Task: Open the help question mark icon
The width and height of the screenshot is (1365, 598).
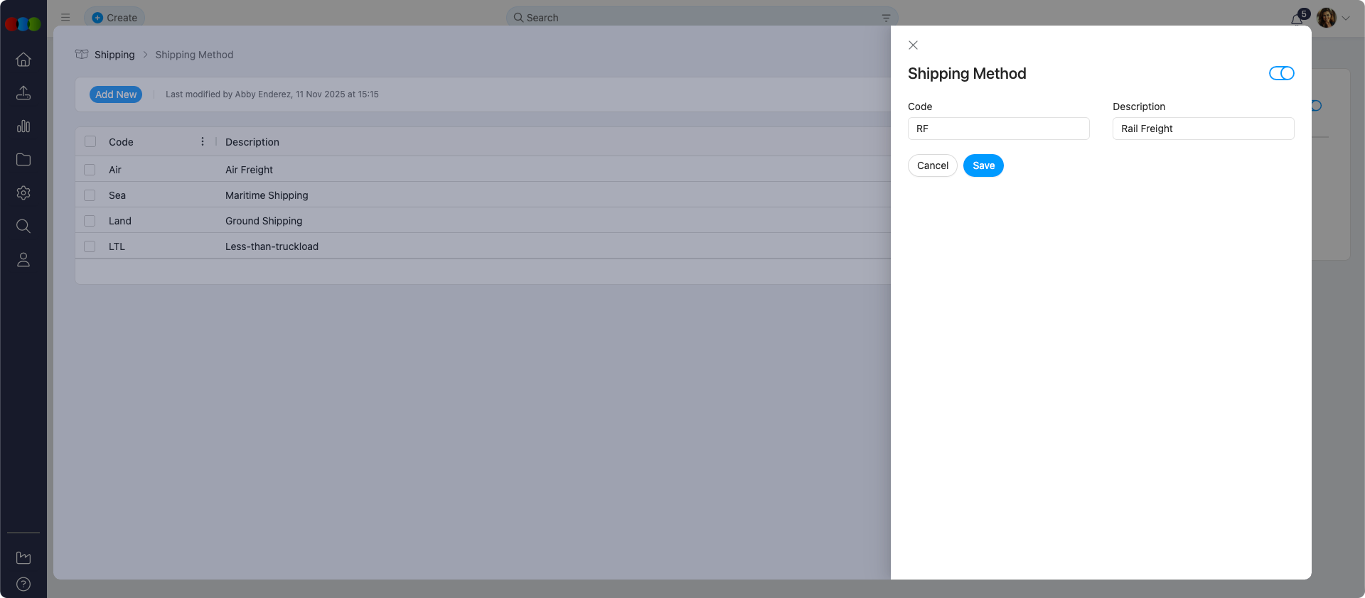Action: (23, 585)
